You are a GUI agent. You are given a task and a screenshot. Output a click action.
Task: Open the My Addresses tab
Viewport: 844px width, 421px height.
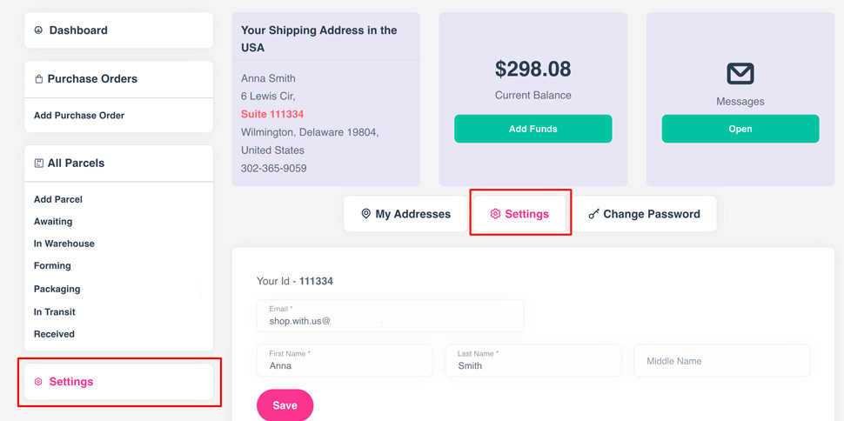click(405, 214)
